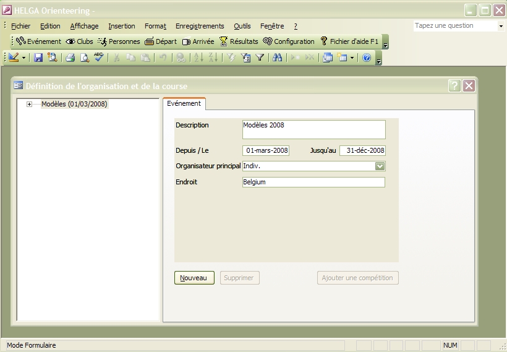
Task: Open standard toolbar options arrow
Action: [x=378, y=58]
